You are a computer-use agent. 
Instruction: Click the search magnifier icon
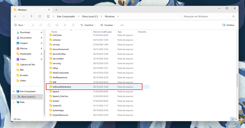coord(233,16)
